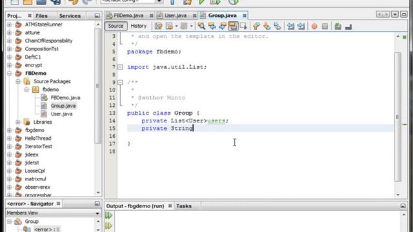
Task: Toggle Rectangular Selection mode
Action: coord(243,26)
